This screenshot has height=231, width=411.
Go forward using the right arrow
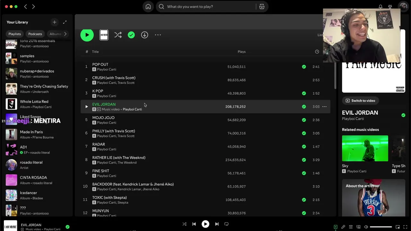(33, 6)
